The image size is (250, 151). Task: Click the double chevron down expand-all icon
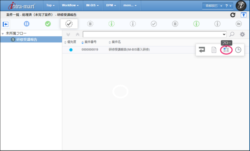(68, 34)
